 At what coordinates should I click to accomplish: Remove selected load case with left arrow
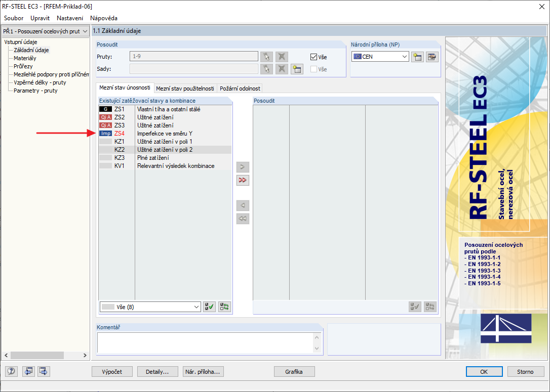pos(243,205)
